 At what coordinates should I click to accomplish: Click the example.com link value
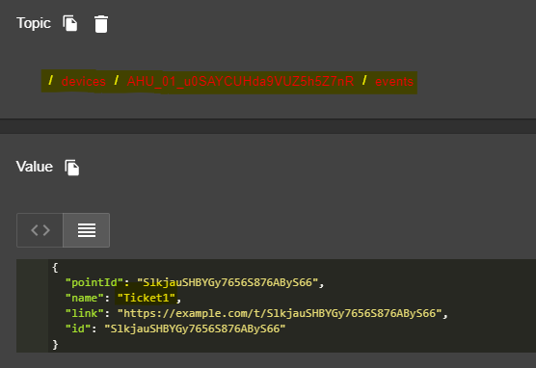[x=280, y=313]
